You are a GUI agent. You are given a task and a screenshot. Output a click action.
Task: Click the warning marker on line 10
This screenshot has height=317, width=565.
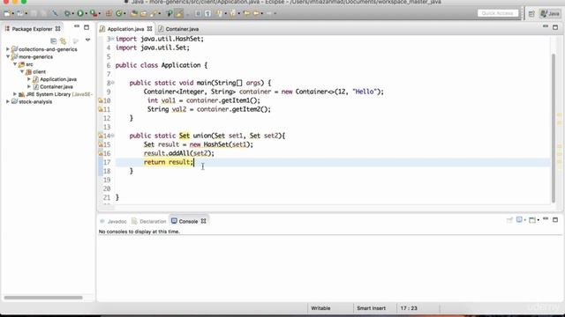[101, 100]
